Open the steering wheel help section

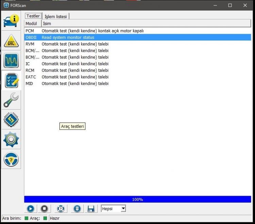[x=11, y=159]
